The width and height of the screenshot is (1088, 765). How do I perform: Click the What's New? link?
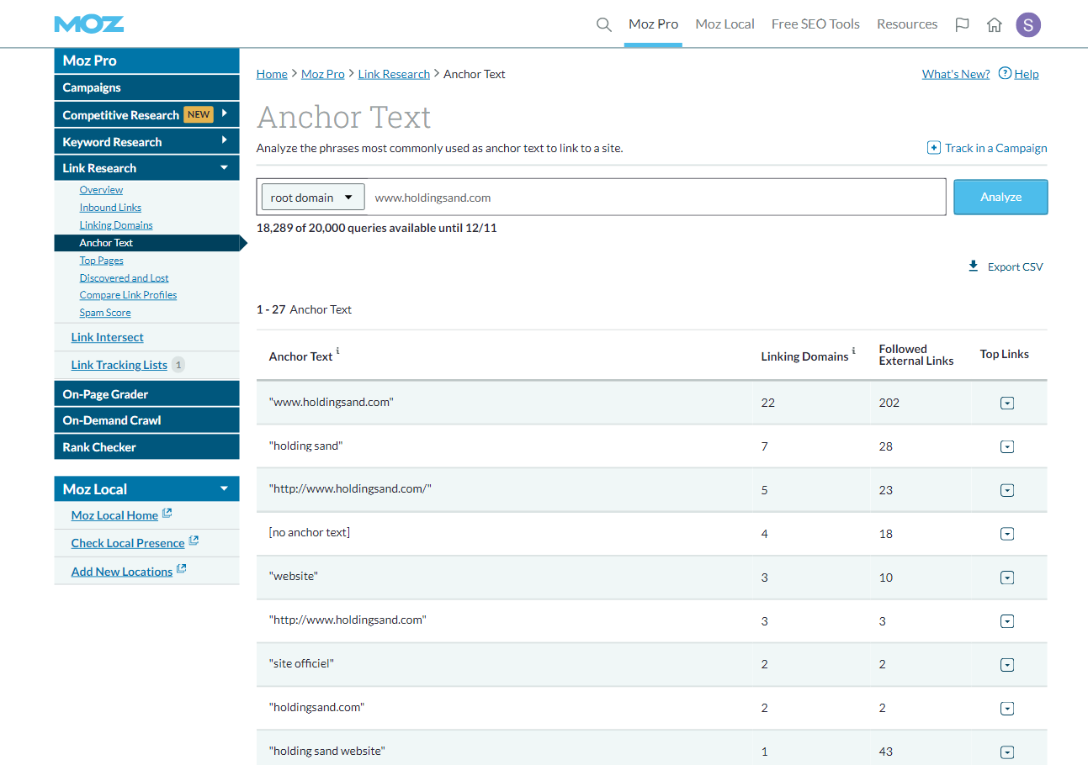(956, 74)
